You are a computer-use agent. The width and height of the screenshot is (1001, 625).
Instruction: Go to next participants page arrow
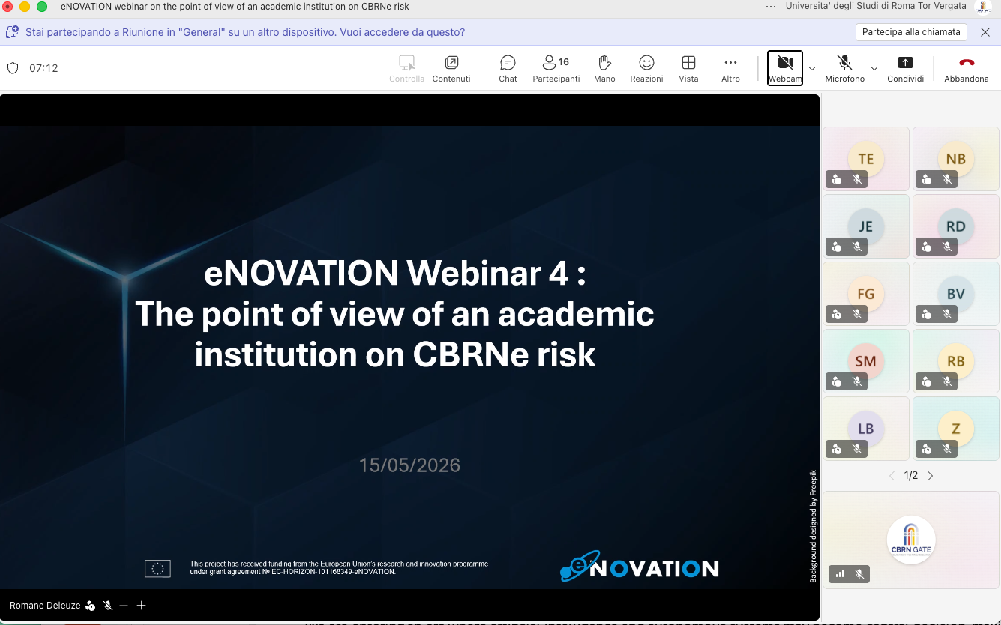coord(931,476)
